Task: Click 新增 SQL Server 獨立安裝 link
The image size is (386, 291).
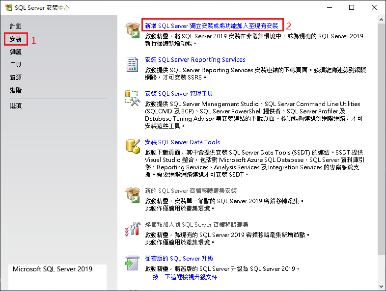Action: [212, 26]
